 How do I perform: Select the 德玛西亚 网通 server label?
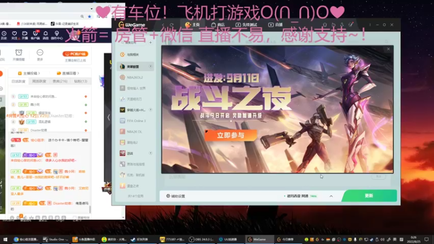coord(297,196)
